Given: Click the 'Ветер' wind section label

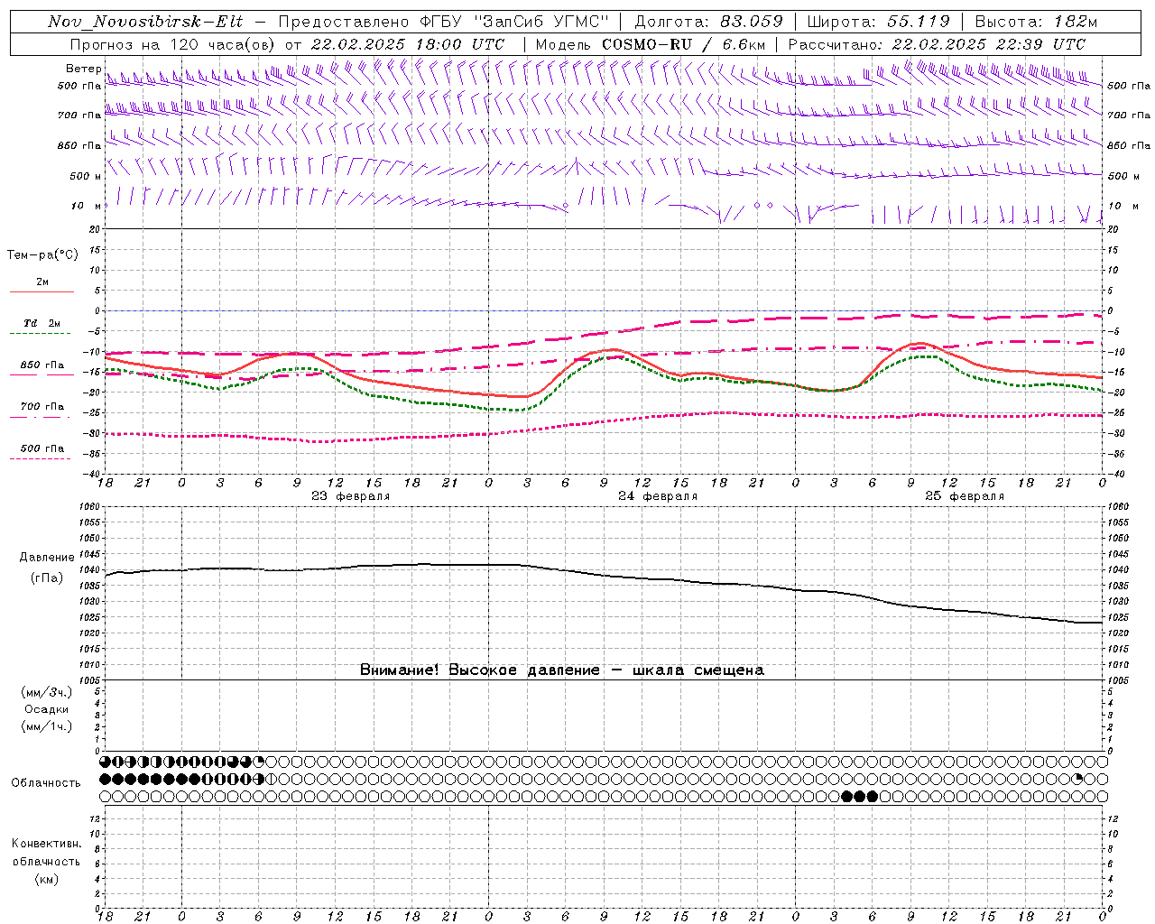Looking at the screenshot, I should coord(83,69).
